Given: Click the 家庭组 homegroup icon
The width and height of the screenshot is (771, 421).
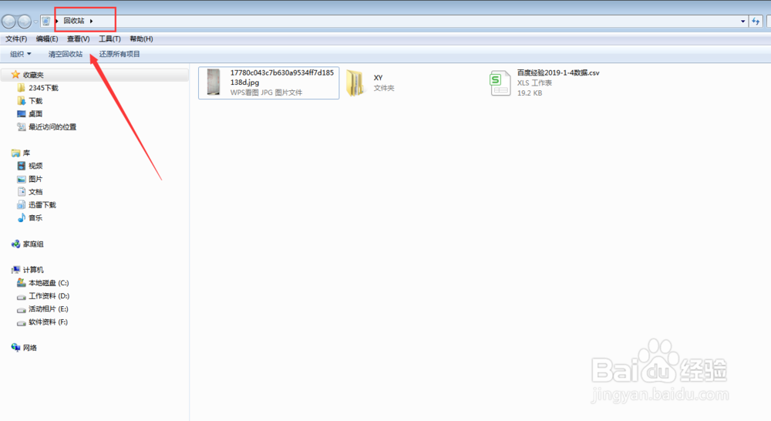Looking at the screenshot, I should 15,244.
